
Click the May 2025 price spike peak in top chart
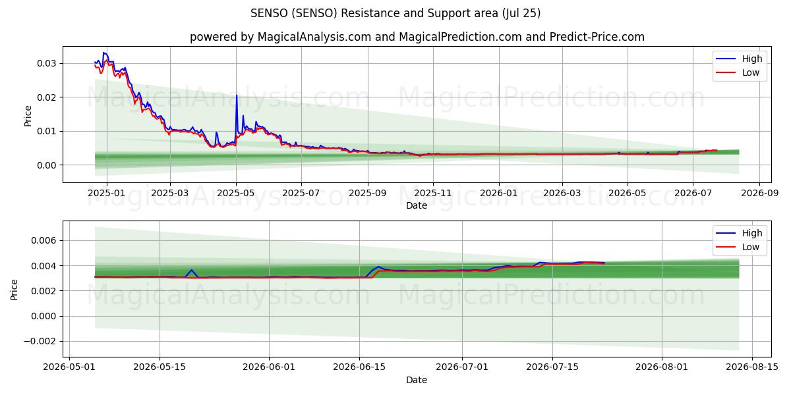(x=237, y=95)
